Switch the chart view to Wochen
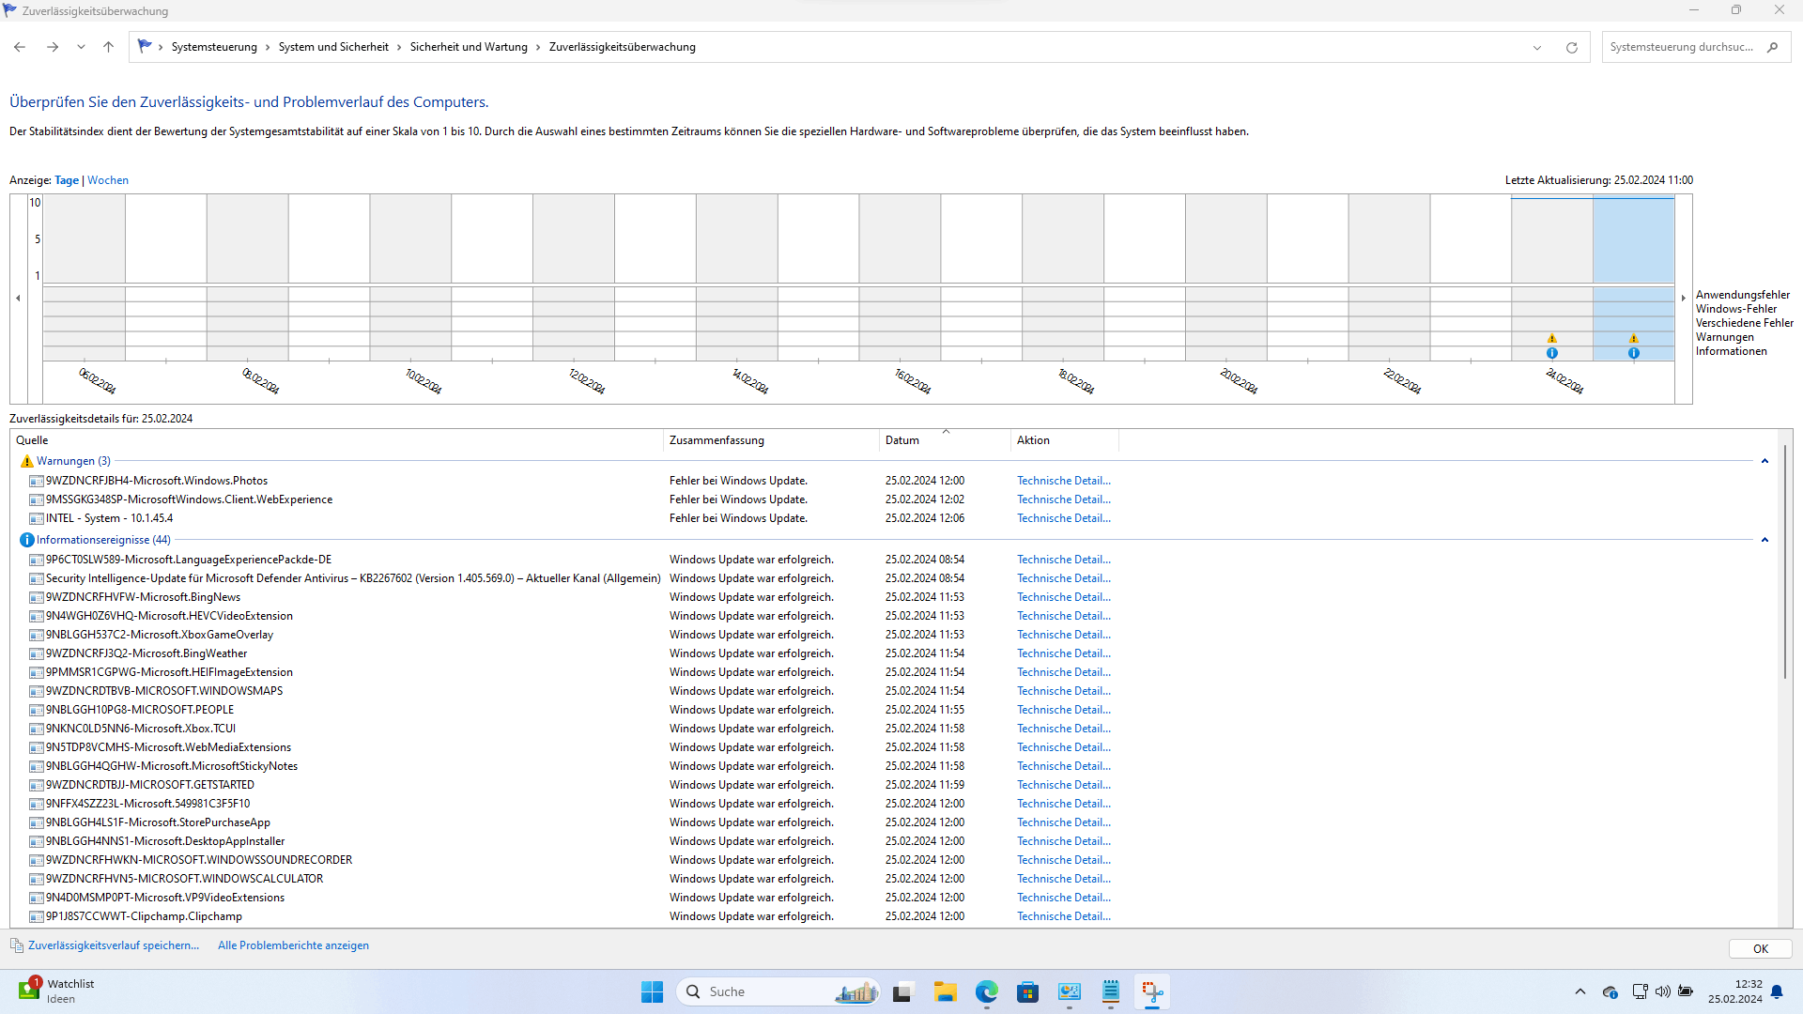Viewport: 1803px width, 1014px height. [x=108, y=180]
